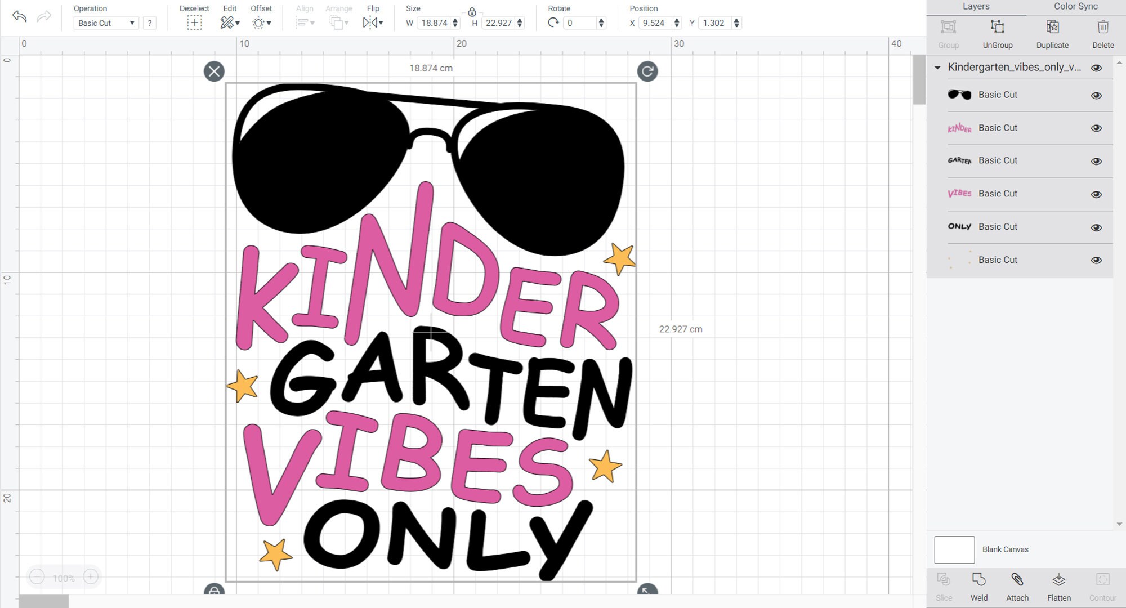The width and height of the screenshot is (1126, 608).
Task: Increase width with stepper arrows
Action: tap(455, 23)
